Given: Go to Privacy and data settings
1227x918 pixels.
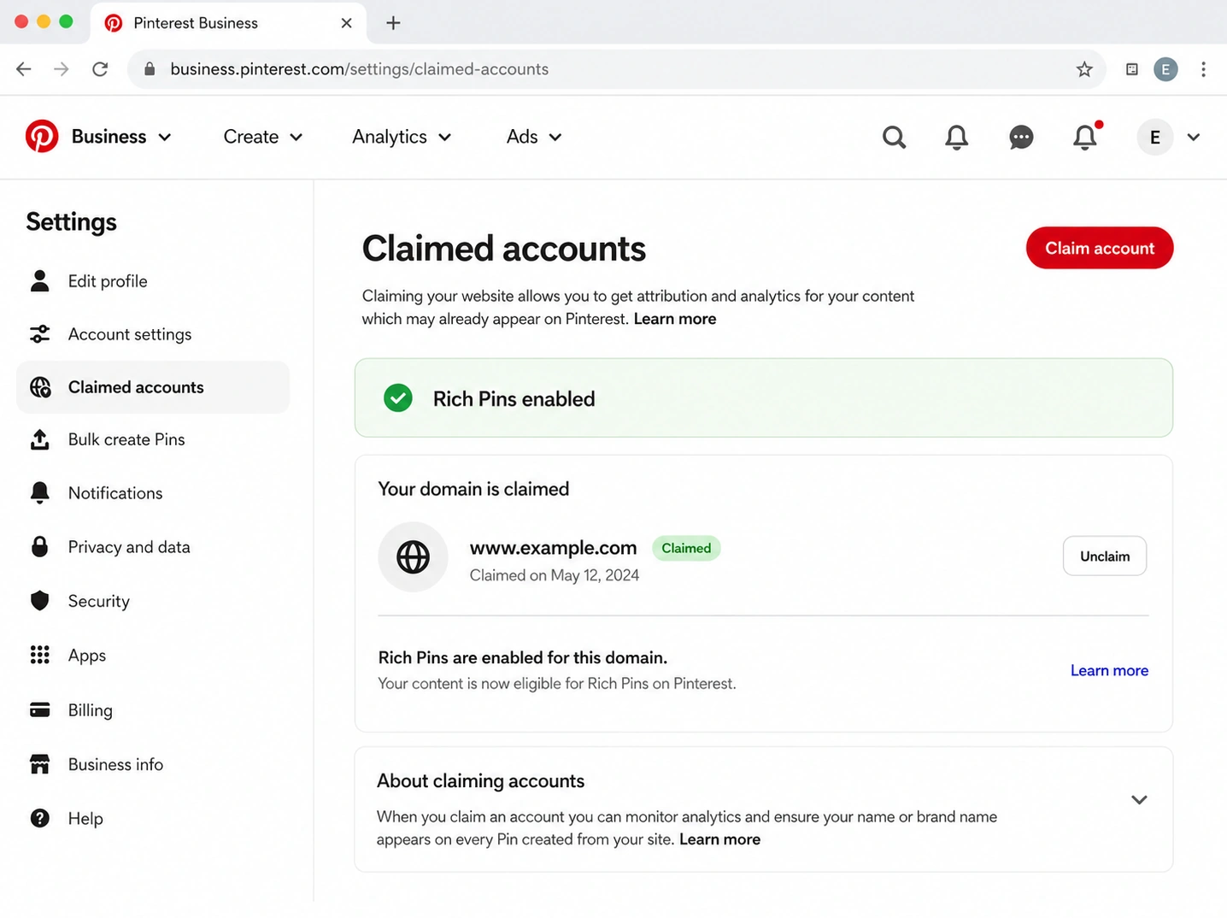Looking at the screenshot, I should point(153,547).
